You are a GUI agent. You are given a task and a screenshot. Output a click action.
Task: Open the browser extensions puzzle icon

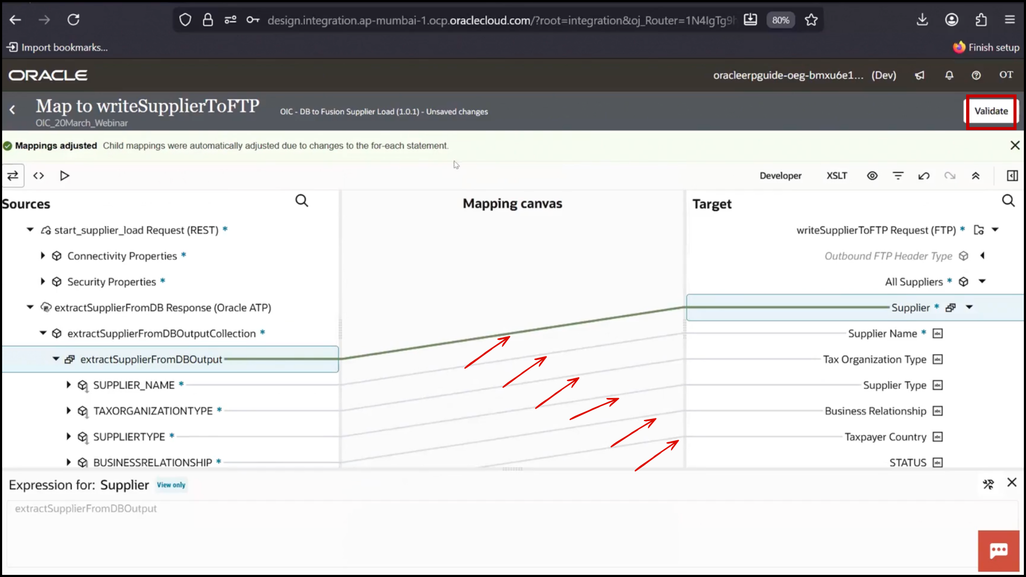[x=981, y=20]
